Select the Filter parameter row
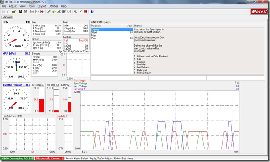Screen dimensions: 270x162 (x=112, y=35)
